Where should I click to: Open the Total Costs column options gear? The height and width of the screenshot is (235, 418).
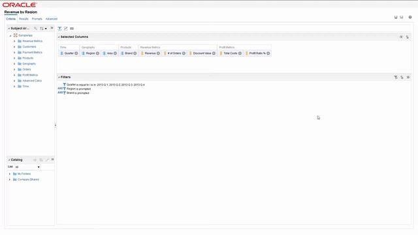tap(240, 54)
